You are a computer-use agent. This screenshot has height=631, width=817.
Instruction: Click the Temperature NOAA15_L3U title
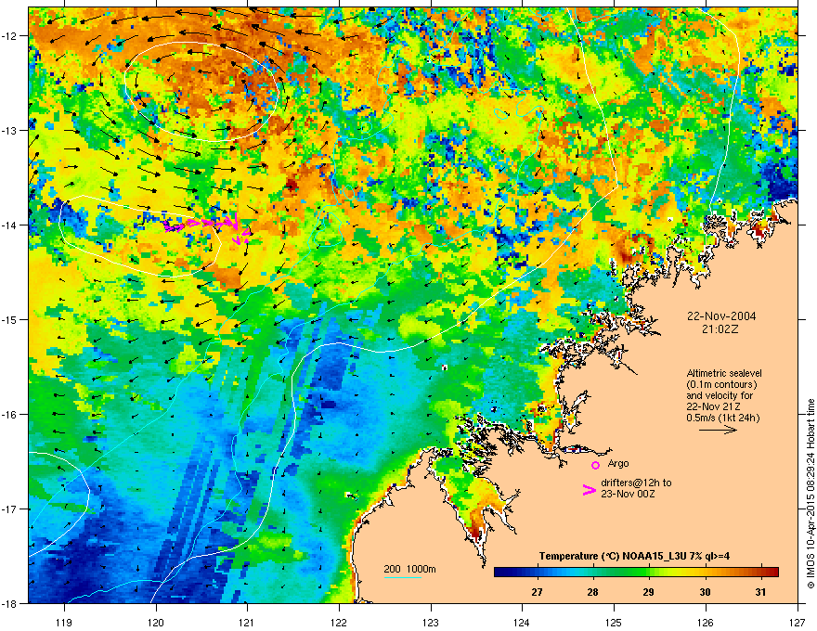pos(634,556)
